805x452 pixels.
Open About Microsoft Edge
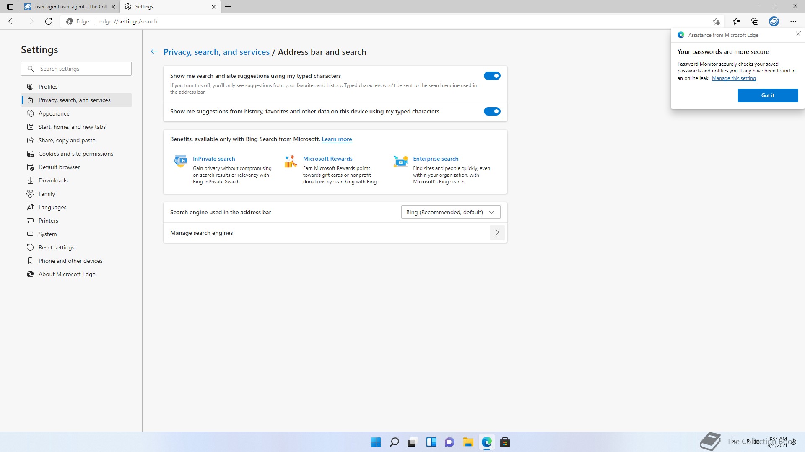(x=76, y=274)
